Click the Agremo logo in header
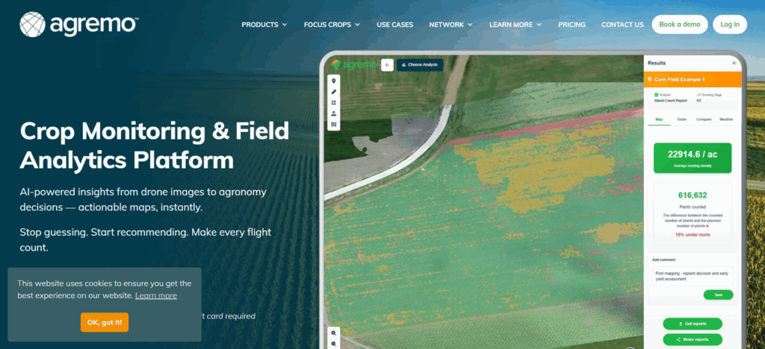 click(x=78, y=24)
